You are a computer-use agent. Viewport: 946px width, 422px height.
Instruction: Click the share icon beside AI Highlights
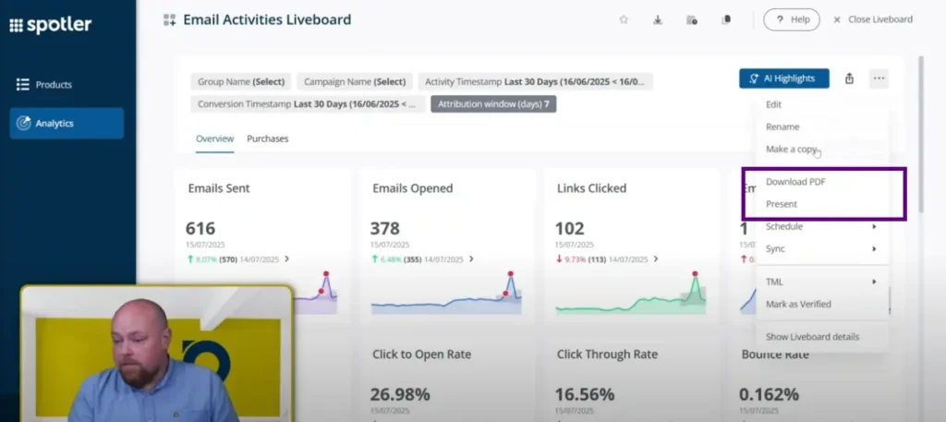(x=849, y=79)
